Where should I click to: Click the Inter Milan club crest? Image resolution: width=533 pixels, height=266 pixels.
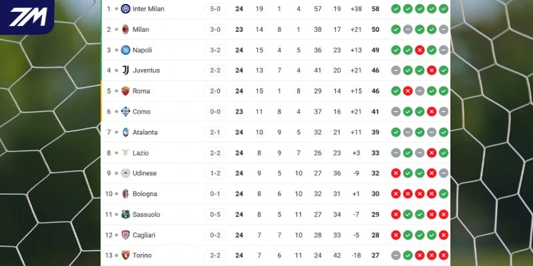tap(125, 9)
